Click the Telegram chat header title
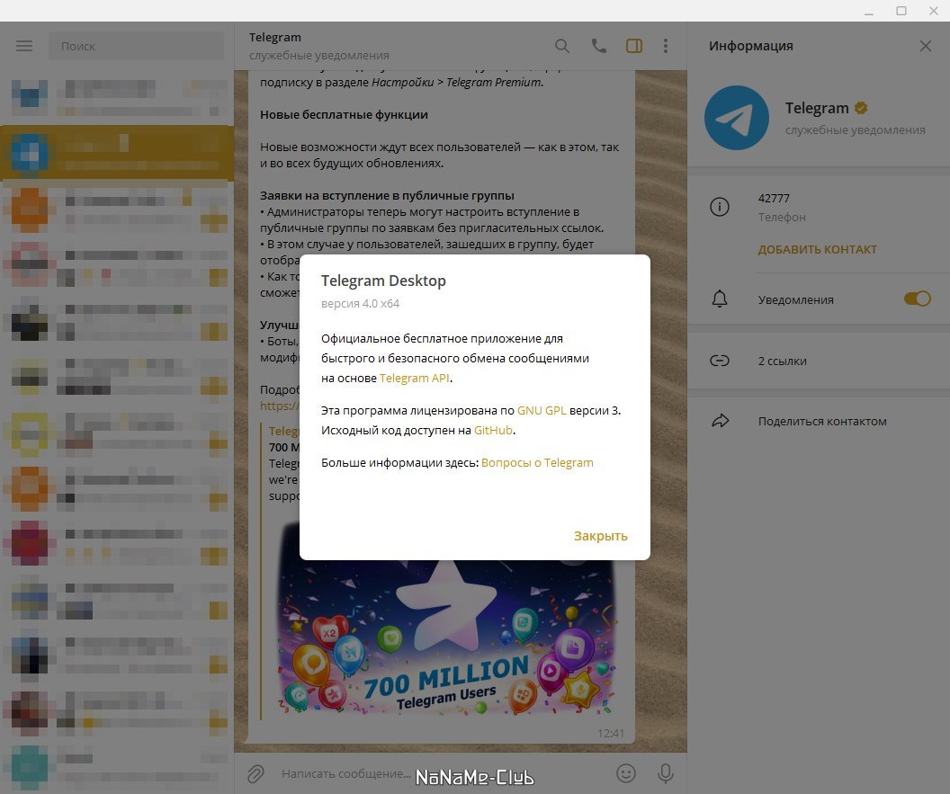The height and width of the screenshot is (794, 950). (x=275, y=38)
